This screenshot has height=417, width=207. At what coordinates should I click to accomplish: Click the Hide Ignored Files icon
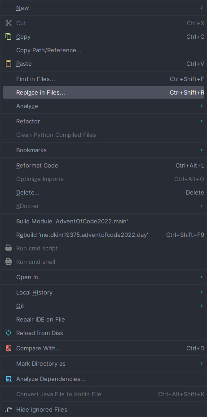click(9, 409)
